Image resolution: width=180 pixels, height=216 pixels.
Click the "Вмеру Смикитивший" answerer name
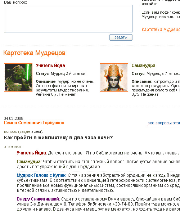(x=38, y=199)
